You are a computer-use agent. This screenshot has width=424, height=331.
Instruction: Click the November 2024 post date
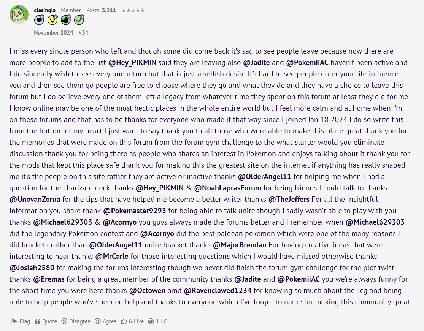tap(54, 32)
